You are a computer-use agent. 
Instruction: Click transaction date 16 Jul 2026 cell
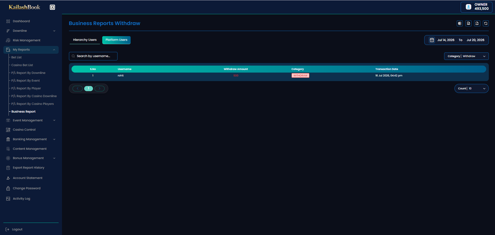[x=389, y=76]
